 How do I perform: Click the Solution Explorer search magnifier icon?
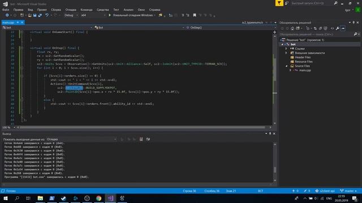[x=355, y=34]
